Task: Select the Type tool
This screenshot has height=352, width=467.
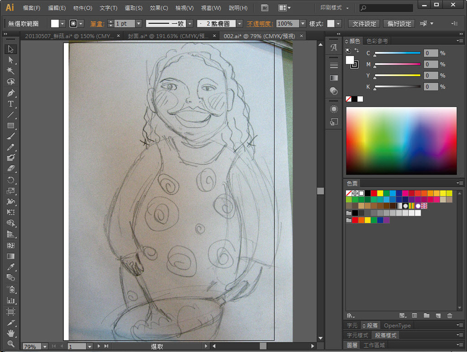Action: (x=11, y=104)
